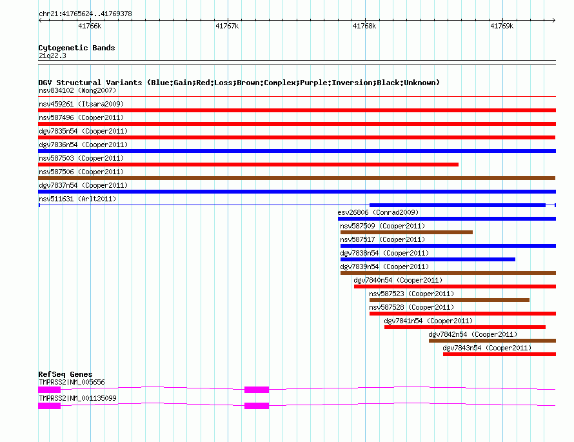Open the RefSeq Genes track title
Screen dimensions: 574x442
click(x=65, y=374)
